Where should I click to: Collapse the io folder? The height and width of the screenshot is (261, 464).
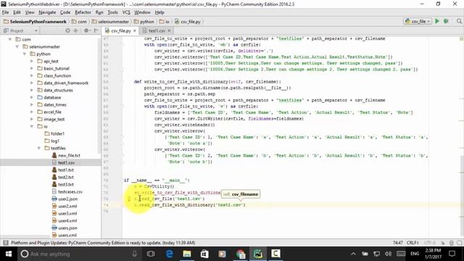pyautogui.click(x=32, y=126)
